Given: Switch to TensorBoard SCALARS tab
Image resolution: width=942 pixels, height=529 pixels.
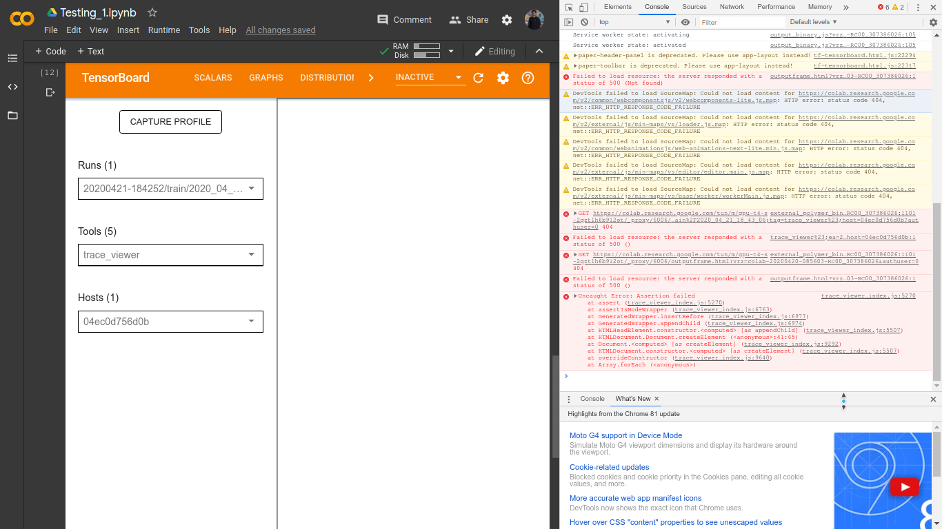Looking at the screenshot, I should 213,78.
